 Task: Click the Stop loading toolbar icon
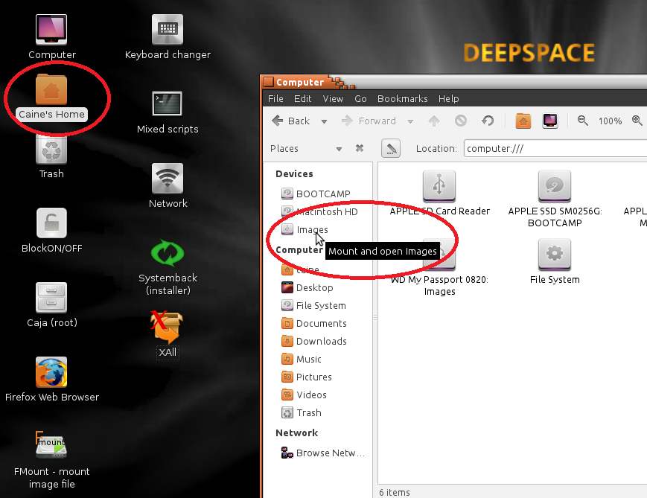pyautogui.click(x=461, y=121)
